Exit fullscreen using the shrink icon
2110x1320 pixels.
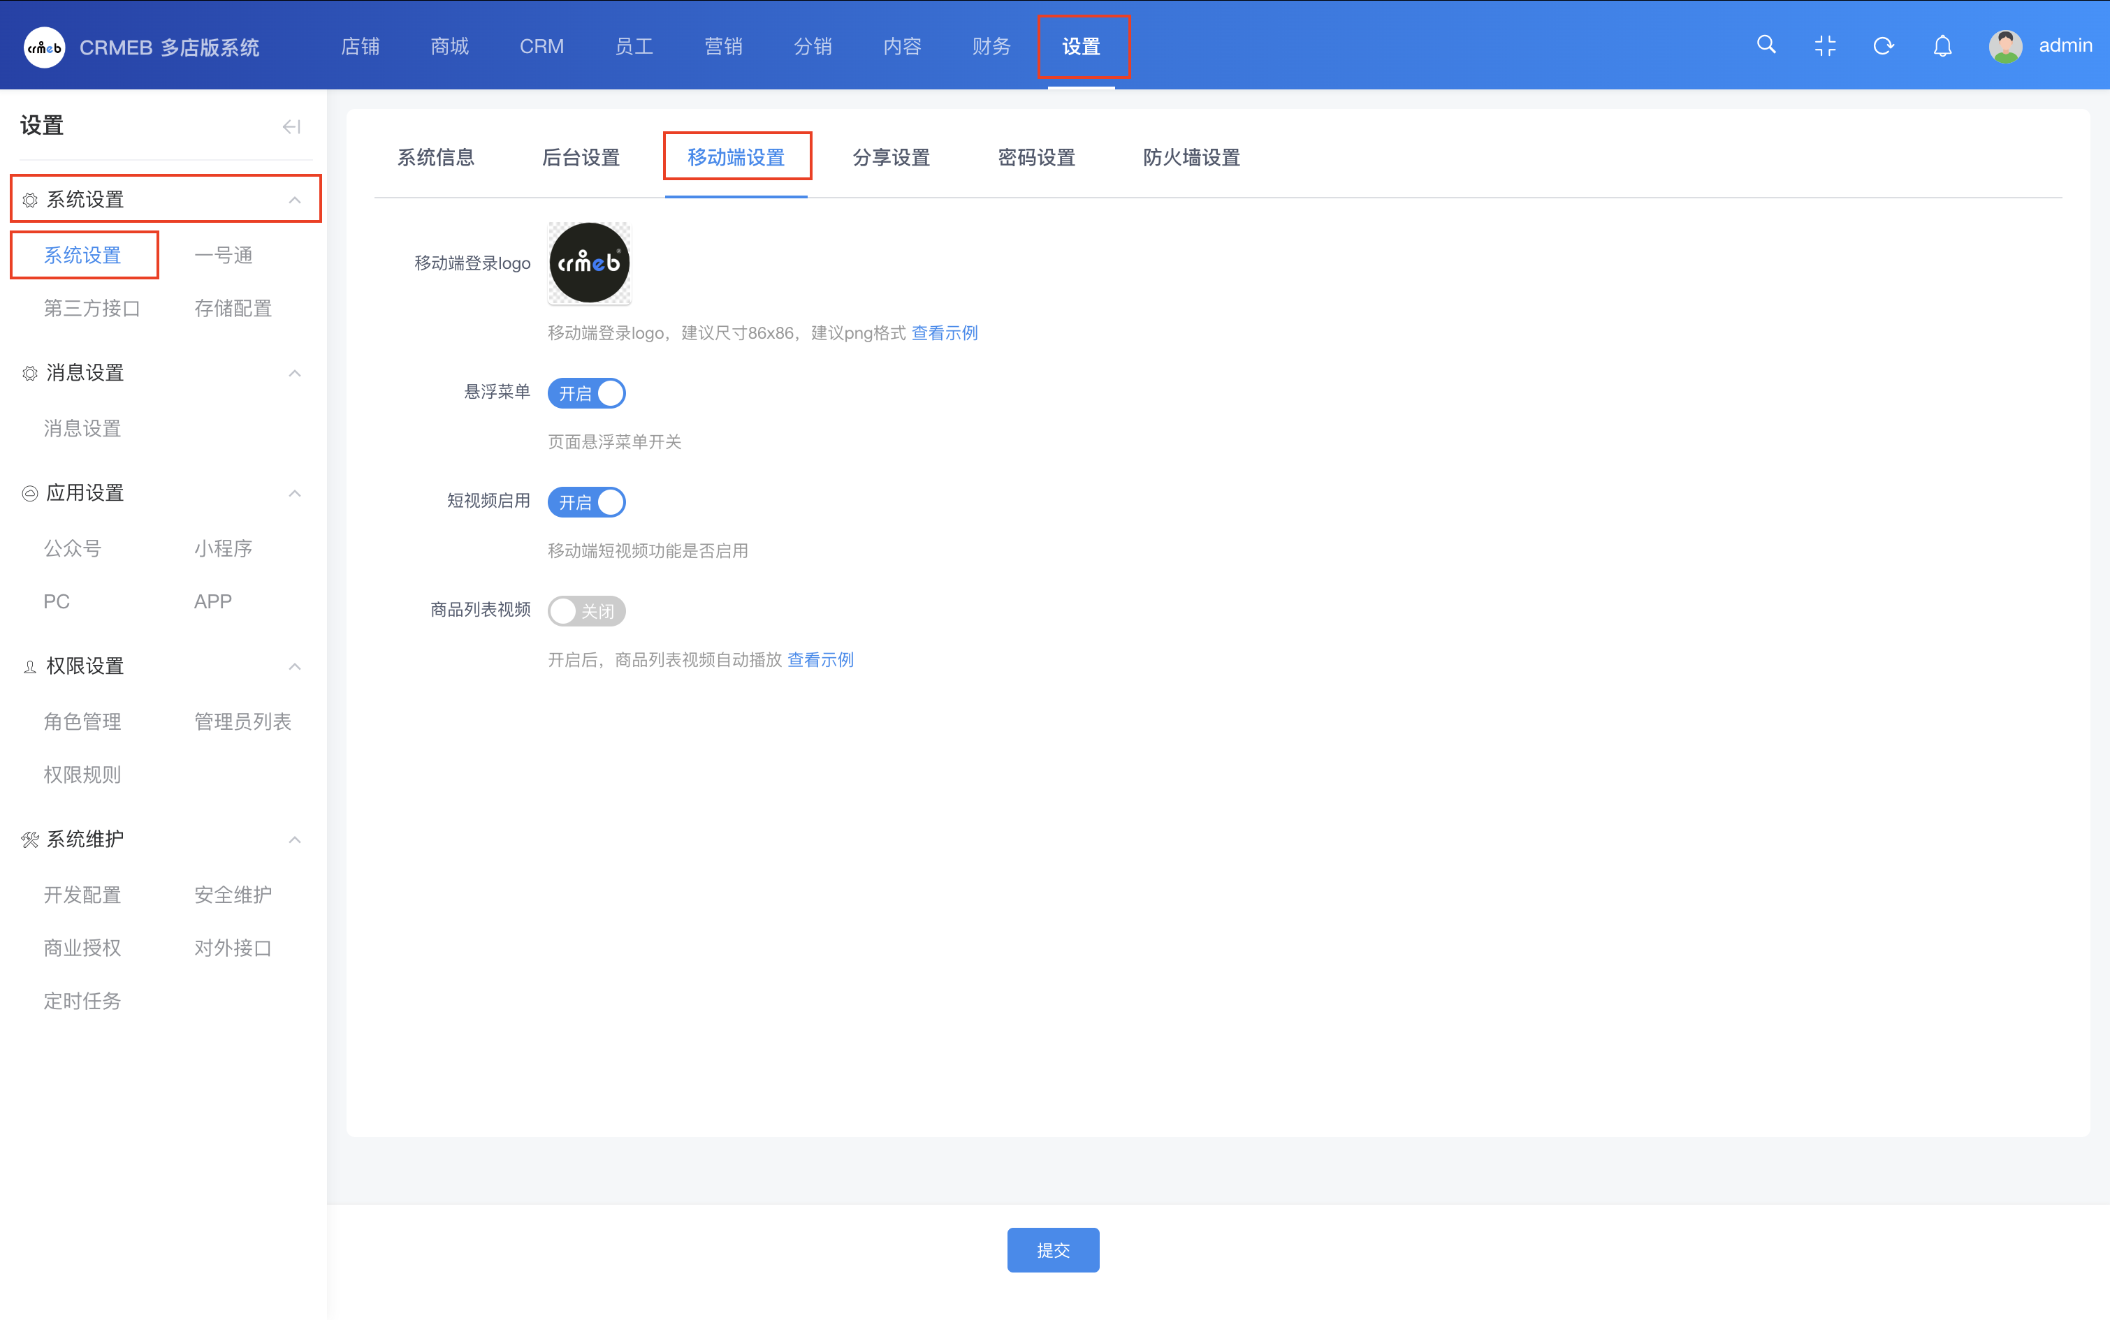(1825, 45)
